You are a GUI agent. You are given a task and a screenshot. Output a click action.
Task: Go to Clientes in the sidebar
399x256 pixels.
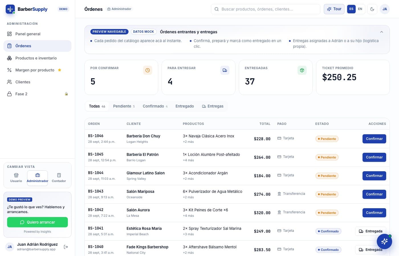tap(37, 82)
